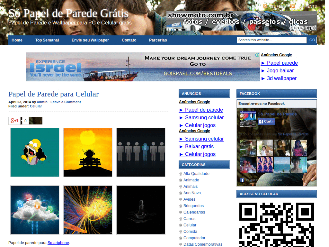
Task: Open Brinquedos category
Action: click(193, 206)
